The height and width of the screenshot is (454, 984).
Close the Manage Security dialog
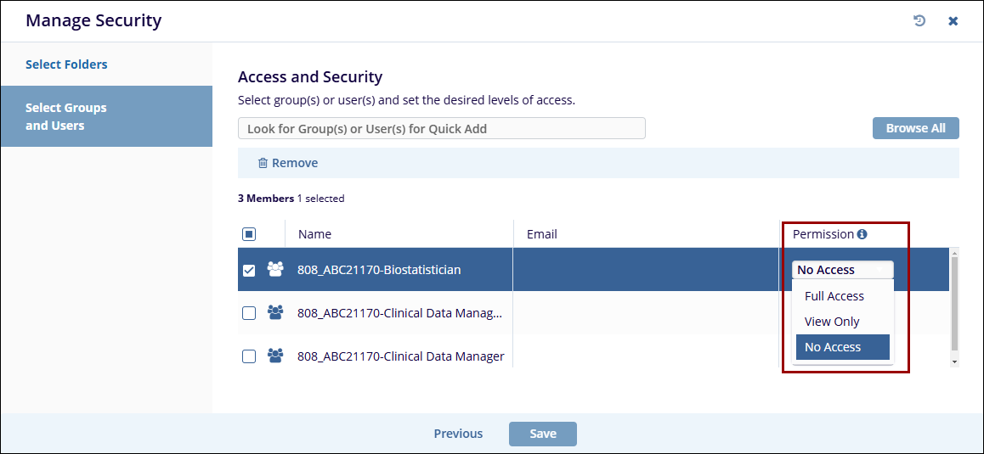point(953,20)
